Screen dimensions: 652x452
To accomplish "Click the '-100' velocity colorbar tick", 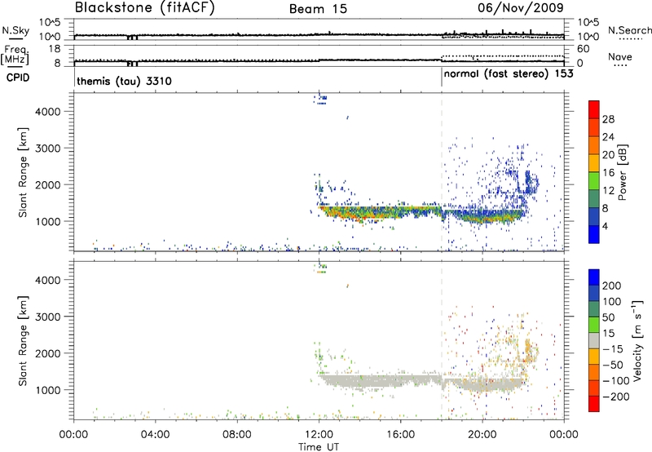I will coord(615,381).
